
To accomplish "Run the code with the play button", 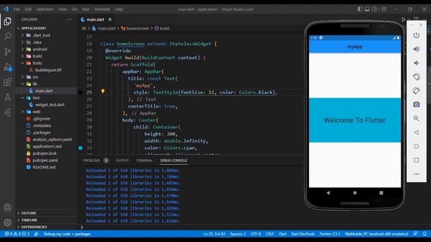I will point(403,19).
